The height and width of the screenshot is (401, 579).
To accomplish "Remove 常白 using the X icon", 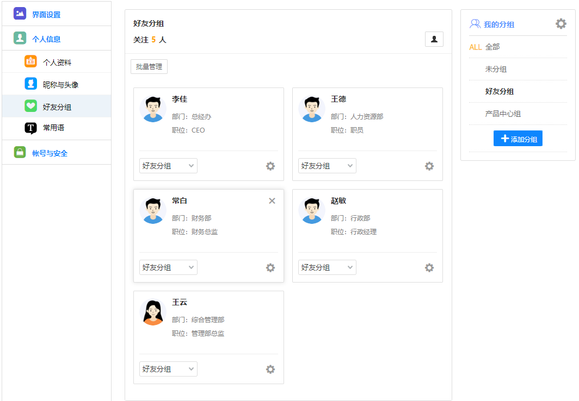I will 272,201.
